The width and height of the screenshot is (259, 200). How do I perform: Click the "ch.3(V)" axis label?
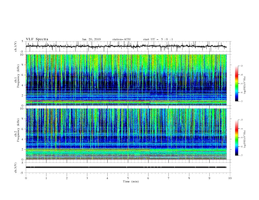click(x=16, y=168)
